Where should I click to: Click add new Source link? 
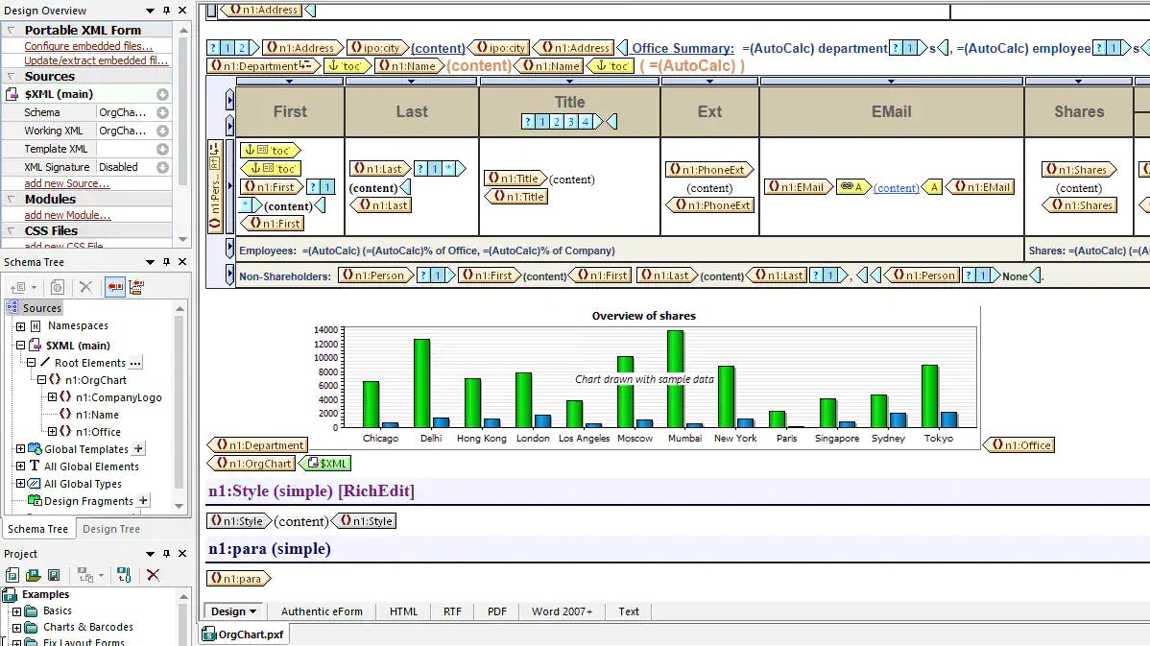pyautogui.click(x=67, y=183)
